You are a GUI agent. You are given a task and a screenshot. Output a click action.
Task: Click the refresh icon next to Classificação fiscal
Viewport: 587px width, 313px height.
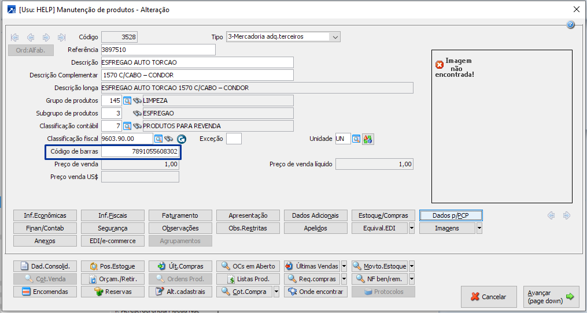click(x=182, y=139)
